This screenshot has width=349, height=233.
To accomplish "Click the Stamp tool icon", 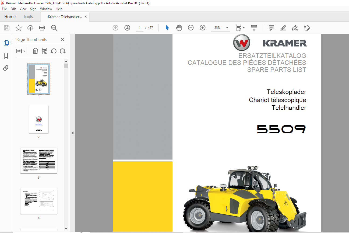I will pyautogui.click(x=307, y=28).
